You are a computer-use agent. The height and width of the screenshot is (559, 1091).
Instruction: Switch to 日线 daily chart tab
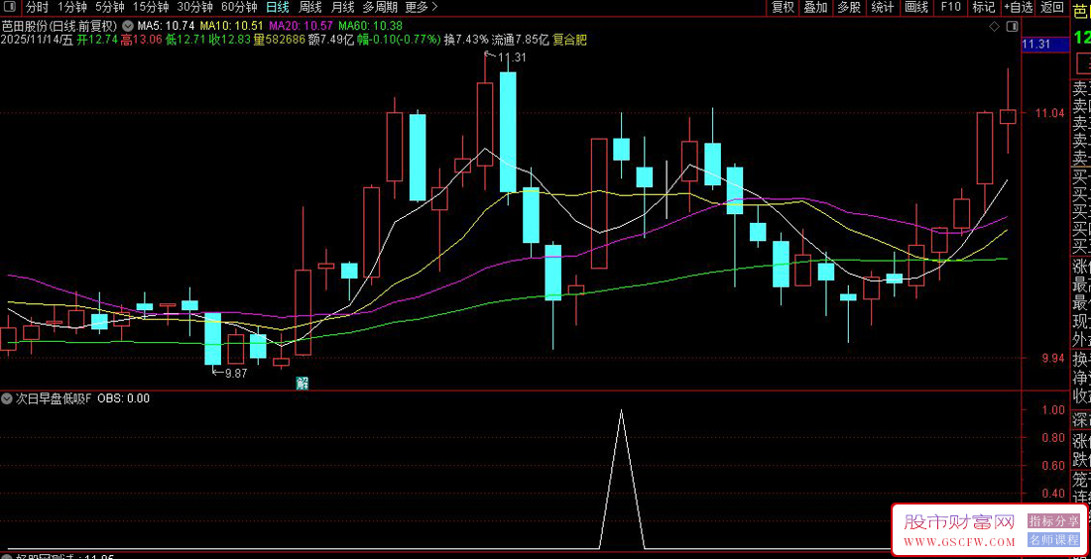278,7
